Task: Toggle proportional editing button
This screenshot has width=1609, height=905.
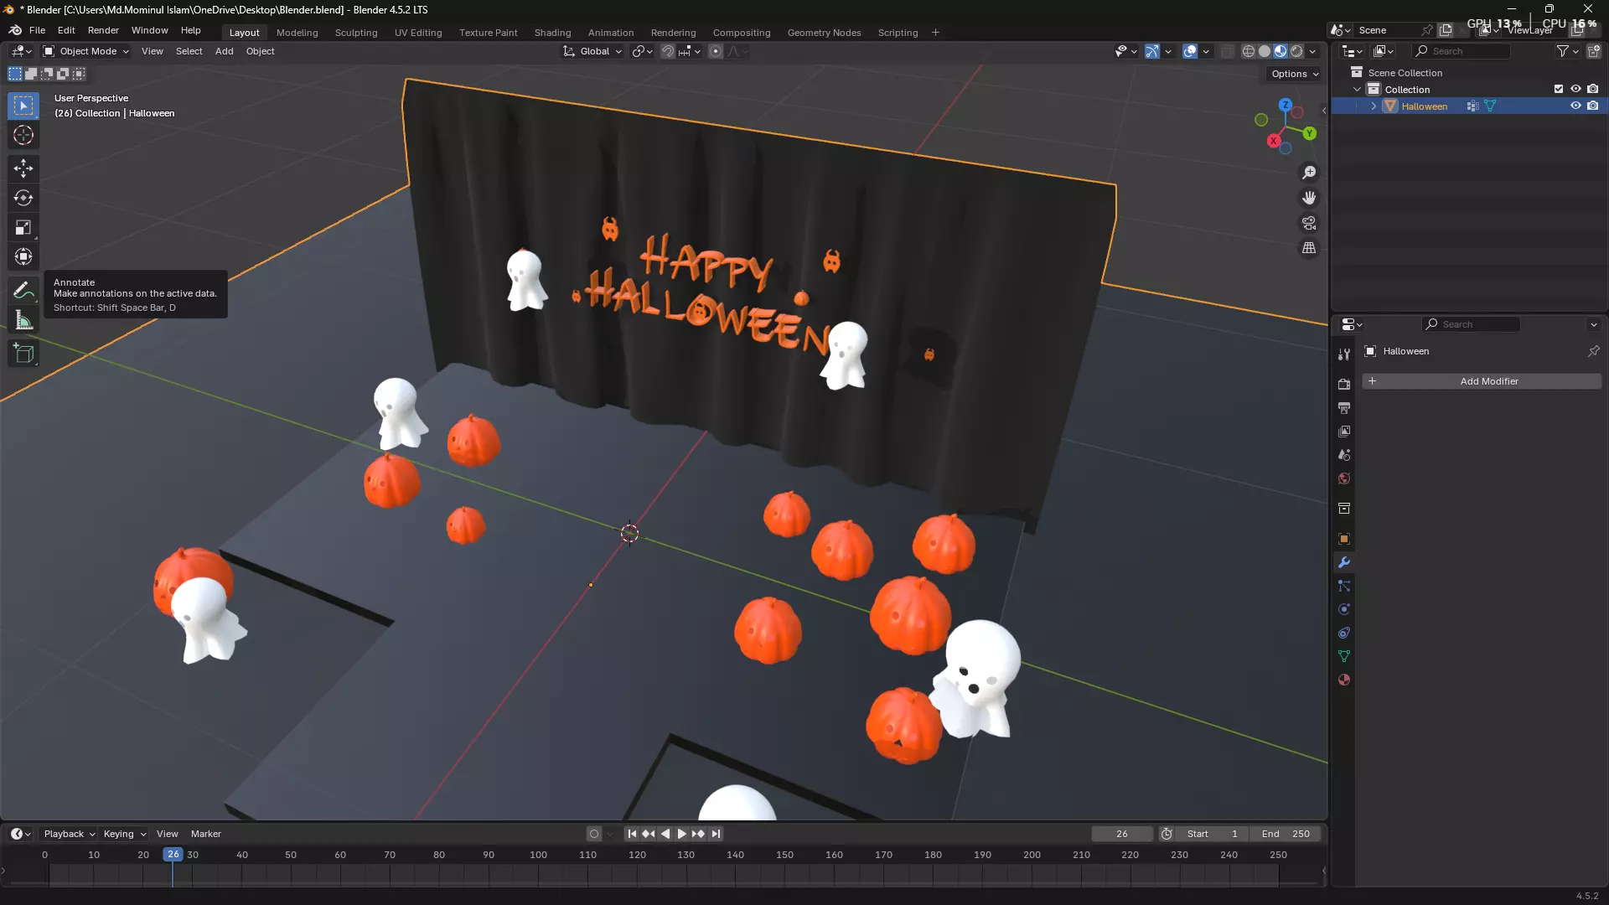Action: point(716,51)
